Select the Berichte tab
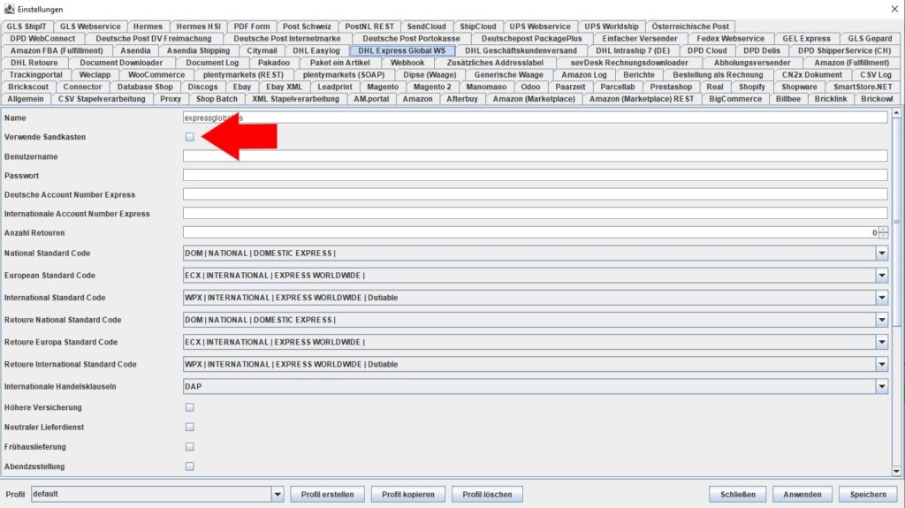The image size is (905, 508). [x=639, y=75]
